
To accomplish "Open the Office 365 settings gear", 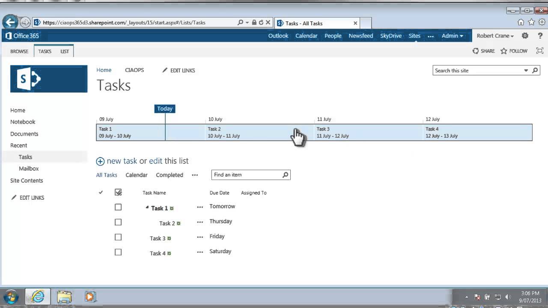I will 525,36.
